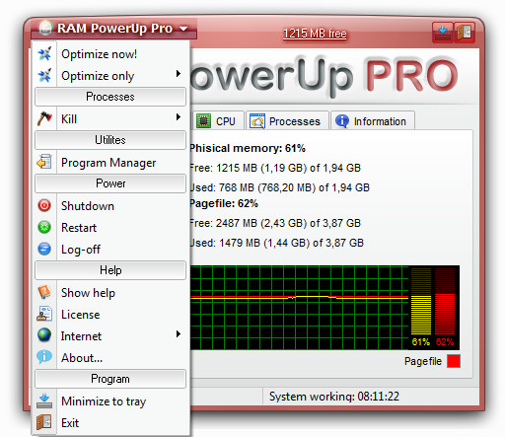Click the Exit door icon in menu
This screenshot has width=505, height=437.
pos(44,422)
